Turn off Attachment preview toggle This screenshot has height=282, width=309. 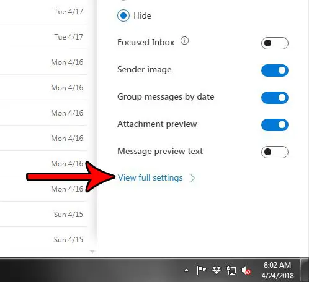pos(275,125)
